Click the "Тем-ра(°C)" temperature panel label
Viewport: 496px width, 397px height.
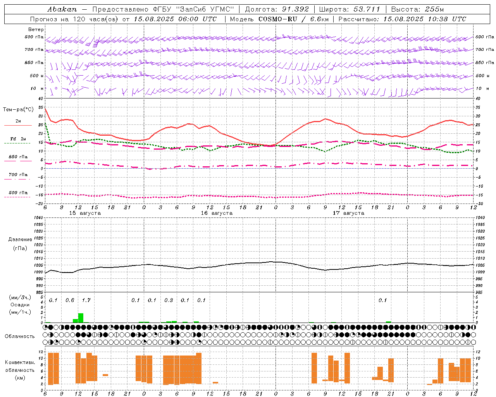[x=18, y=110]
